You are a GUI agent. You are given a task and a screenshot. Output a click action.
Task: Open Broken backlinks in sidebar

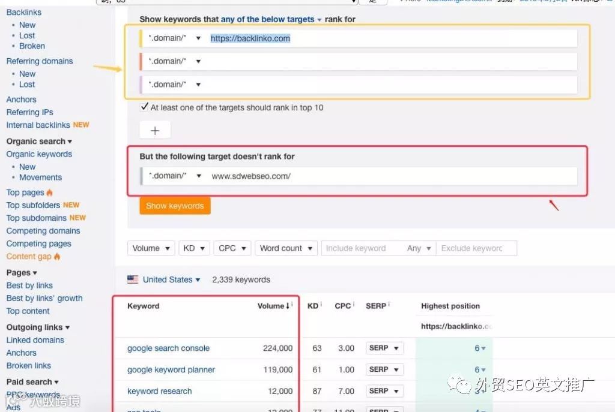[x=32, y=46]
